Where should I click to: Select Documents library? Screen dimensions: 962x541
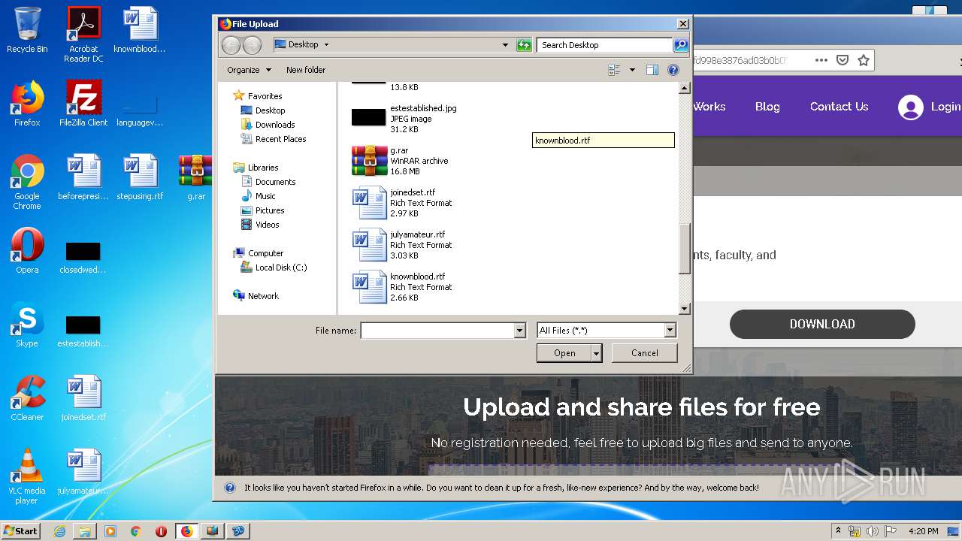[268, 182]
